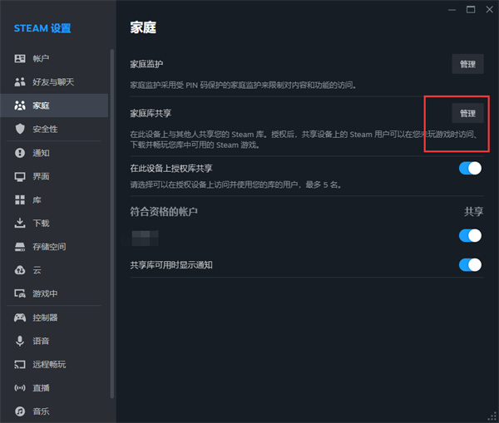
Task: Click the blurred account avatar thumbnail
Action: (145, 238)
